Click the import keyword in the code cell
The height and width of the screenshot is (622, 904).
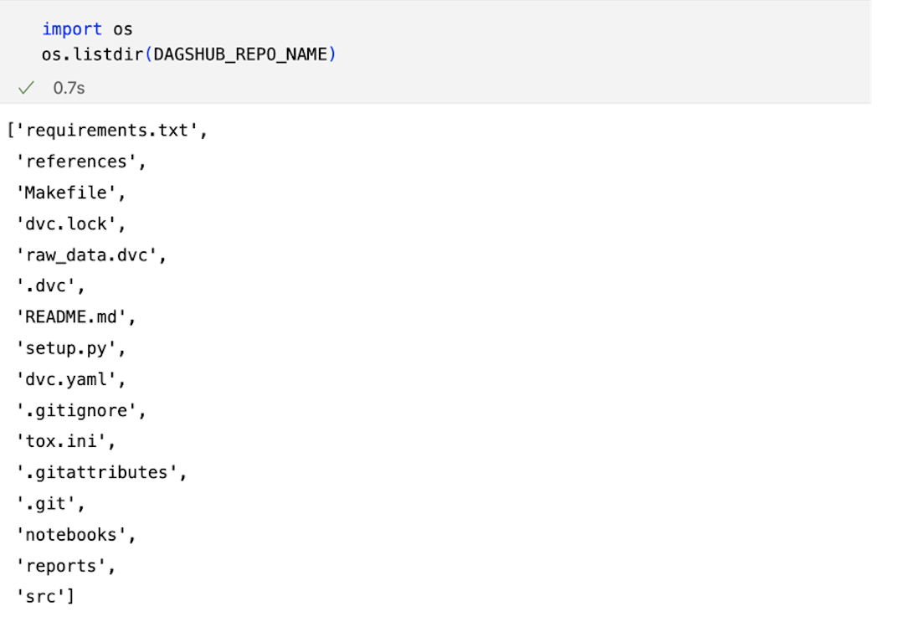tap(72, 29)
